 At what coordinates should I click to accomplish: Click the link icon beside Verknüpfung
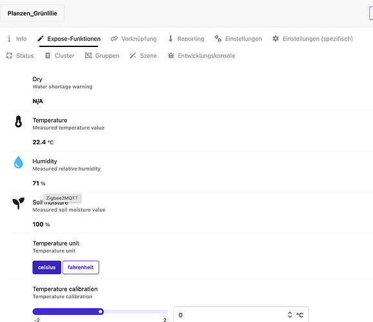pos(114,39)
